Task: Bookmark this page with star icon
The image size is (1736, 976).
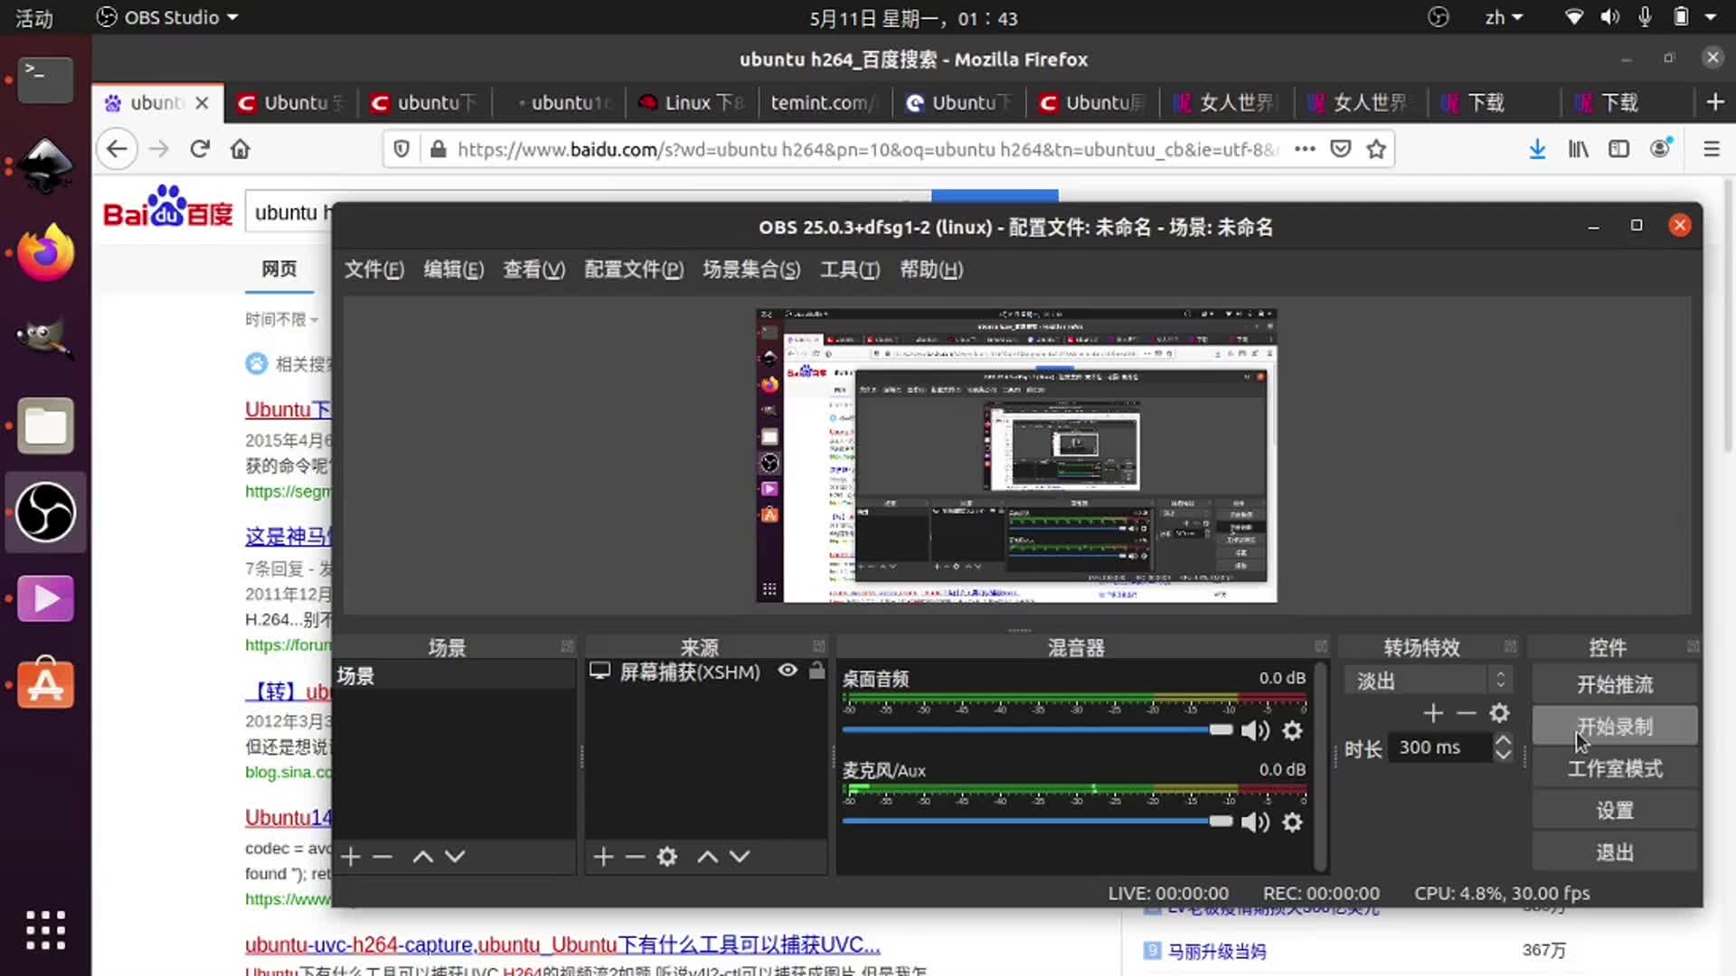Action: tap(1376, 149)
